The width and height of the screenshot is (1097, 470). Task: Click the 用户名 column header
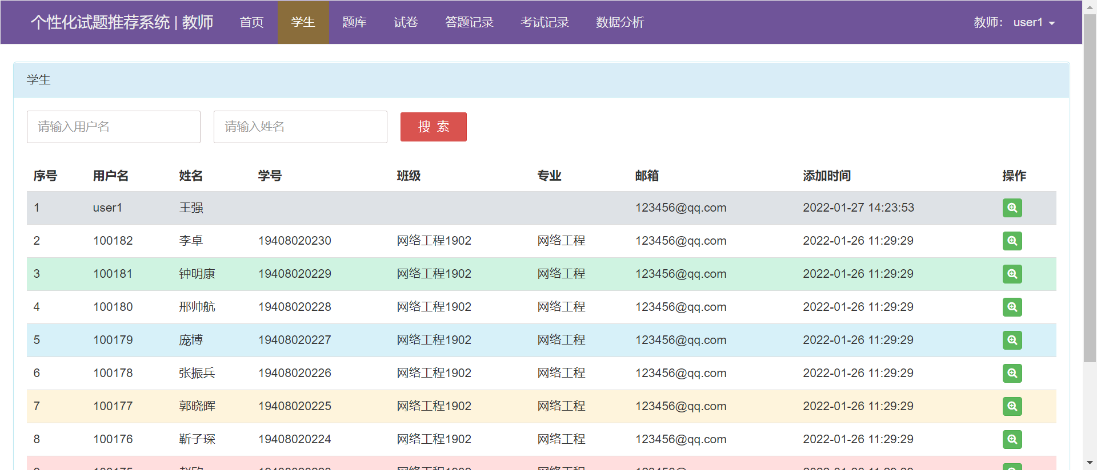click(x=111, y=176)
